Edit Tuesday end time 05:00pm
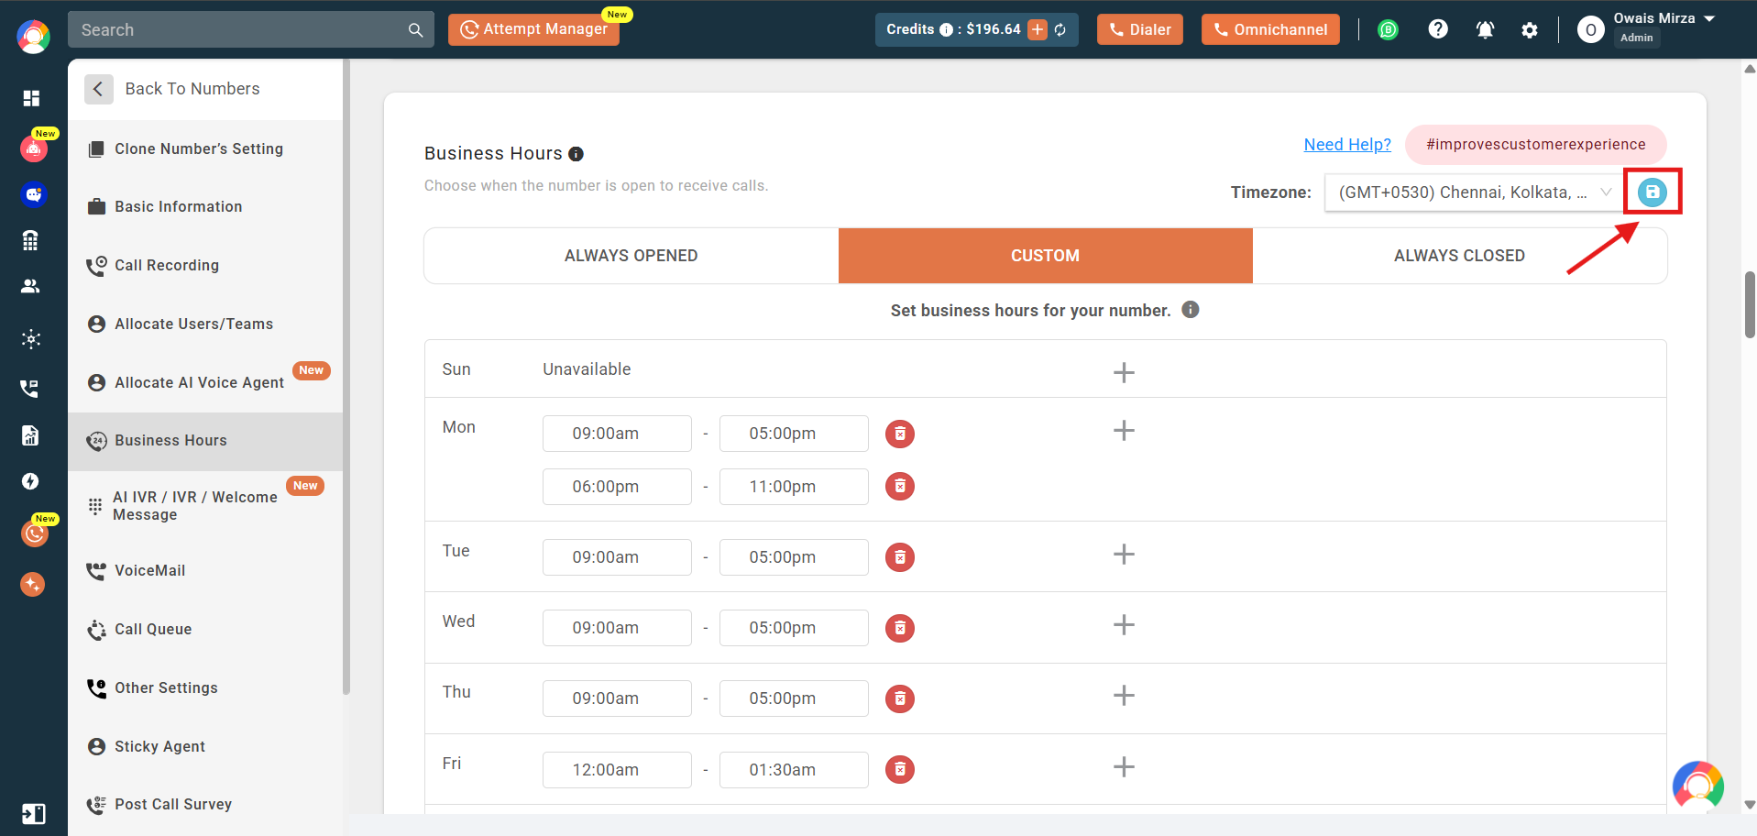 point(794,557)
